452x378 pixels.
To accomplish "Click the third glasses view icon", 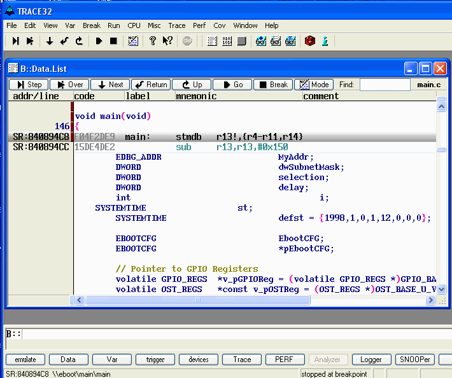I will [290, 41].
